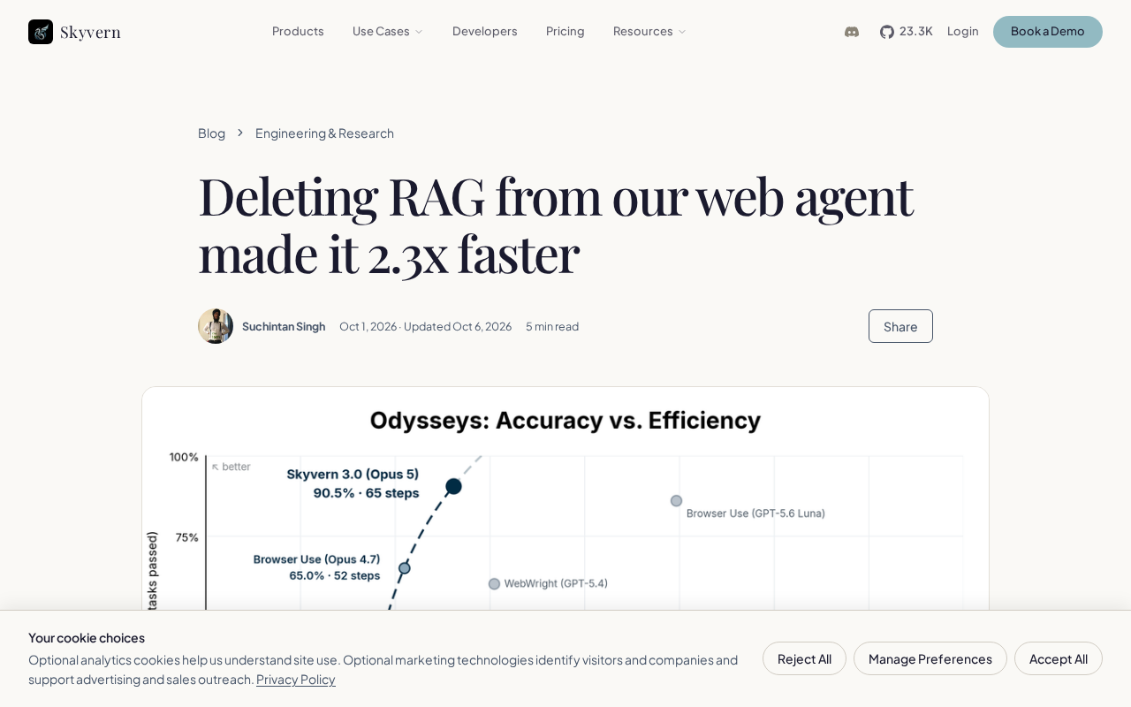Image resolution: width=1131 pixels, height=707 pixels.
Task: Open the GitHub icon showing 23.3K
Action: click(906, 32)
